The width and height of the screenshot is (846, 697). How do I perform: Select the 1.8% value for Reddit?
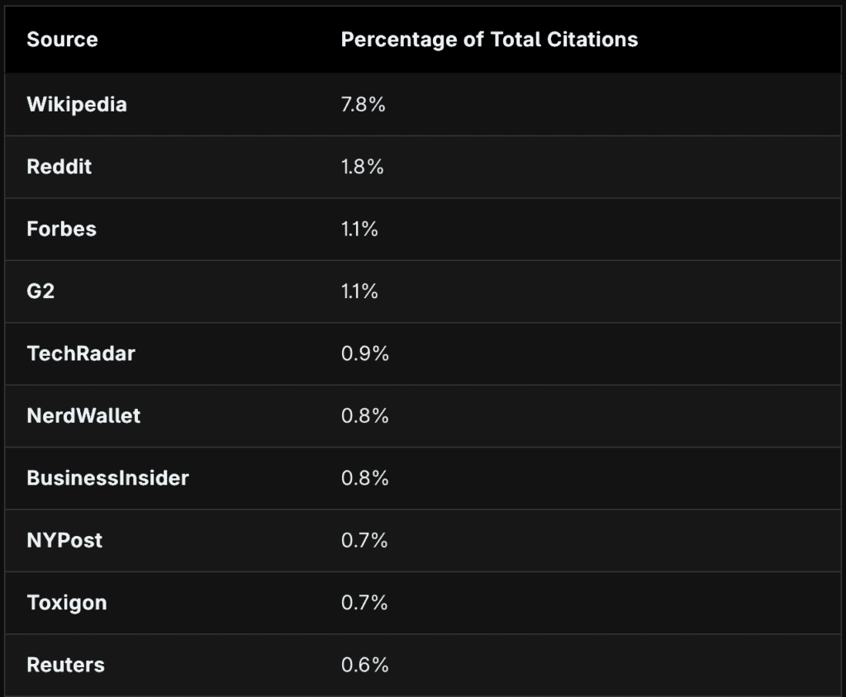[363, 167]
